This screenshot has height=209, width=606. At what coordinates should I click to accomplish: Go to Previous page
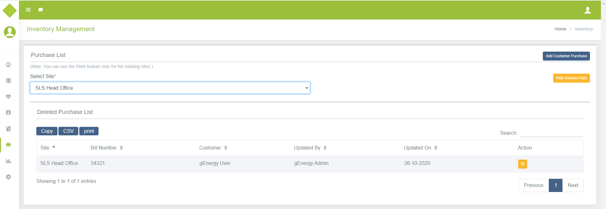[x=534, y=185]
